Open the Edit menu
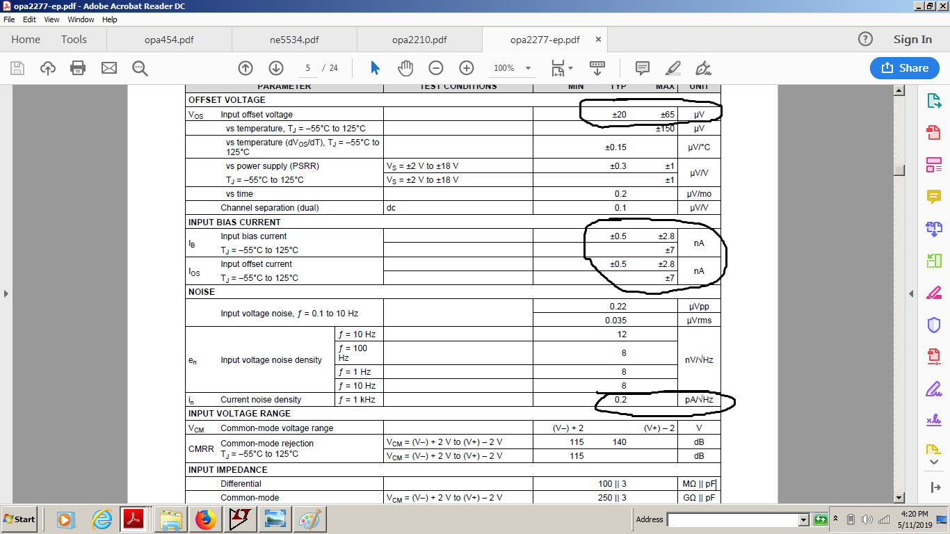The width and height of the screenshot is (950, 534). 29,19
